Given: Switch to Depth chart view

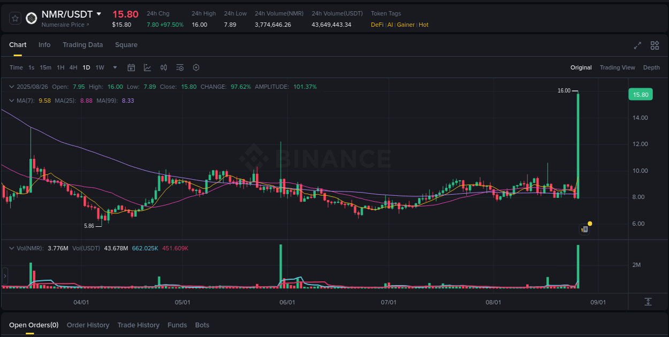Looking at the screenshot, I should 651,67.
